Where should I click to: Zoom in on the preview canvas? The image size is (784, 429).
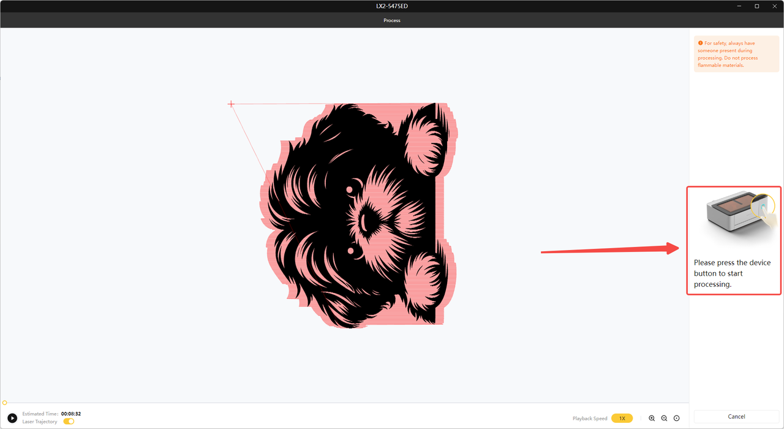click(x=652, y=418)
